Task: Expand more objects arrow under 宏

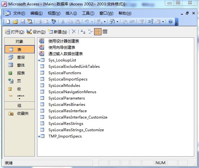Action: pos(19,99)
